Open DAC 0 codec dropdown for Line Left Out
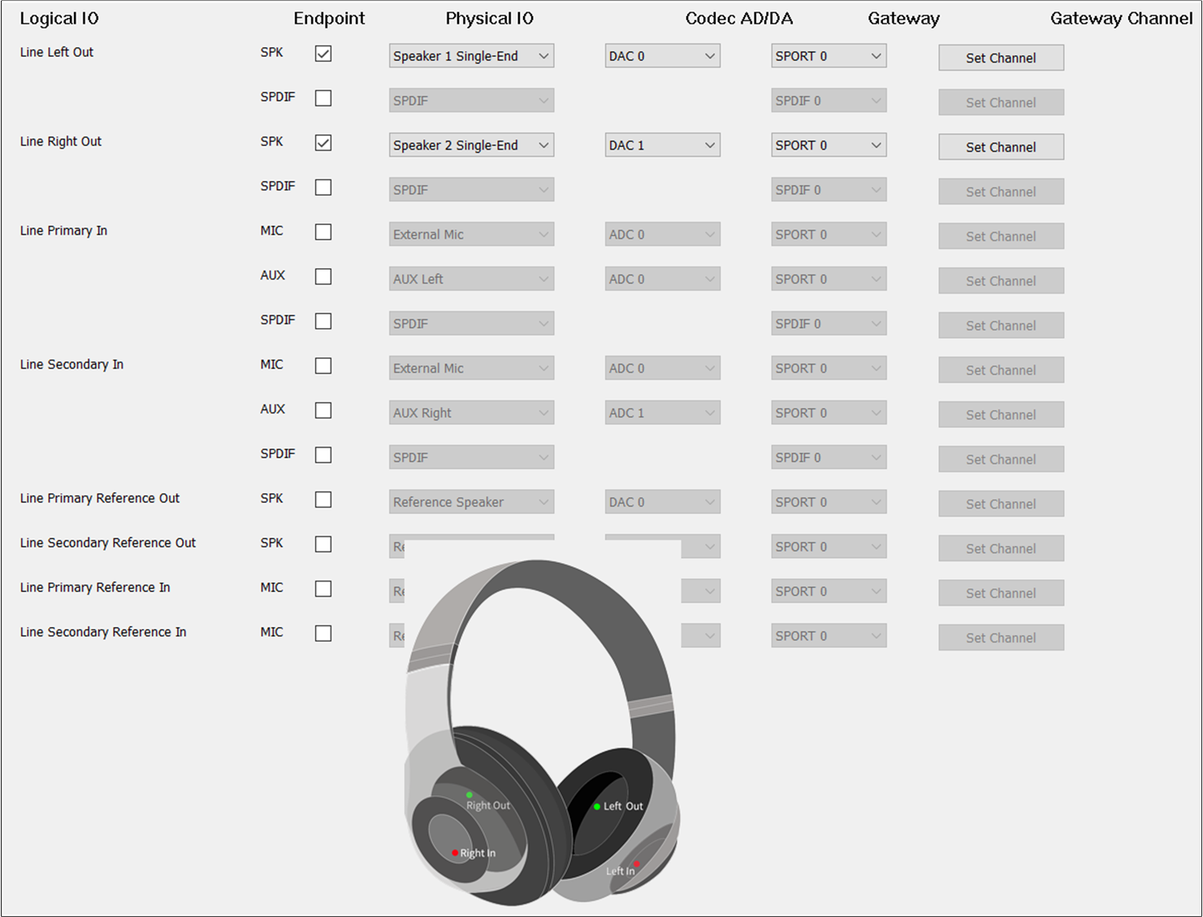Image resolution: width=1203 pixels, height=917 pixels. click(663, 56)
